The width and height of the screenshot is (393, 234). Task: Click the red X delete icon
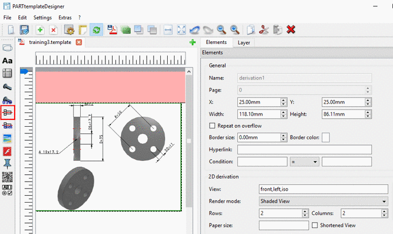click(291, 30)
